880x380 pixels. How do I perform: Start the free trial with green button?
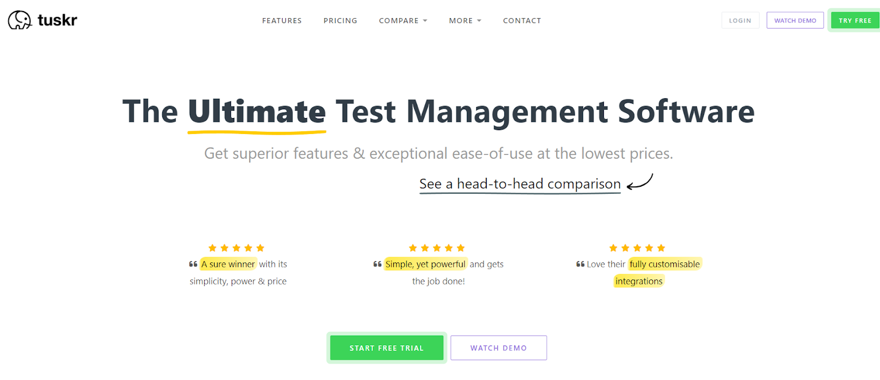point(387,348)
